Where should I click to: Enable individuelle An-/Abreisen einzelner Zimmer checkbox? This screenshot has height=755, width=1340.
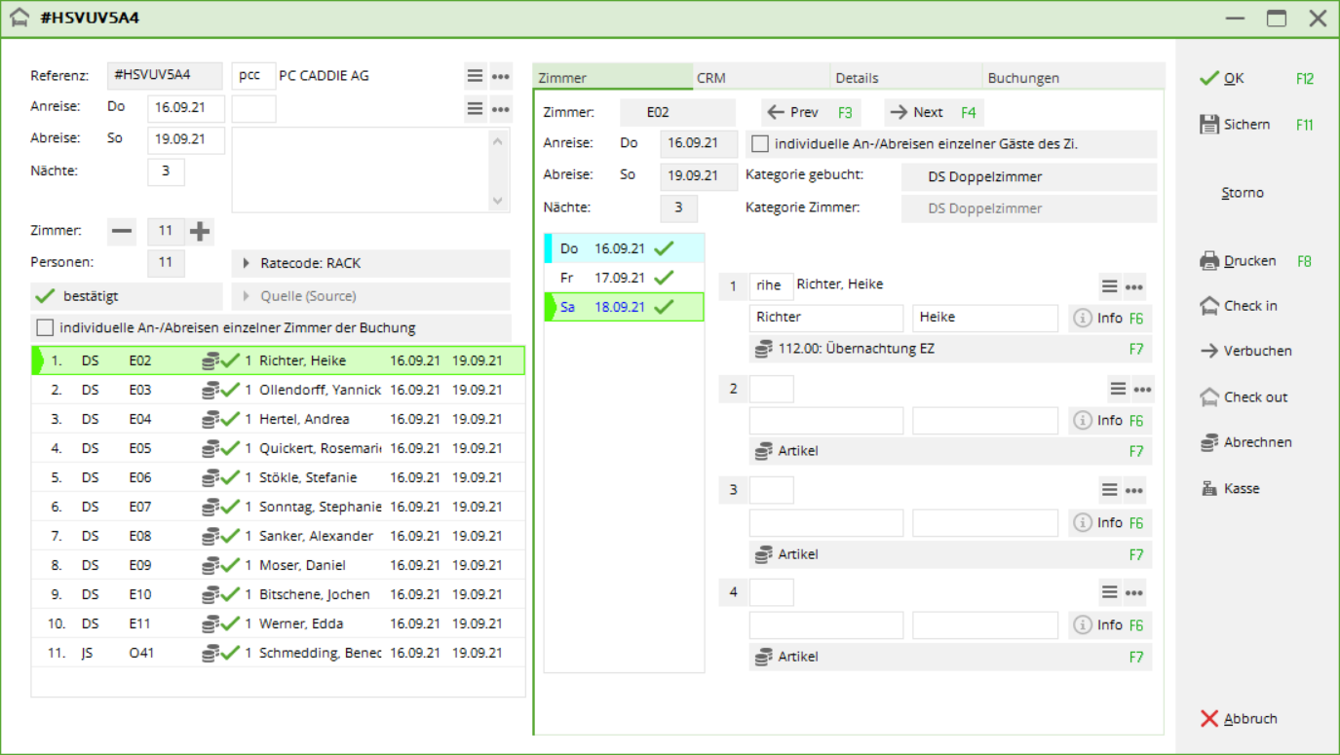[x=45, y=328]
